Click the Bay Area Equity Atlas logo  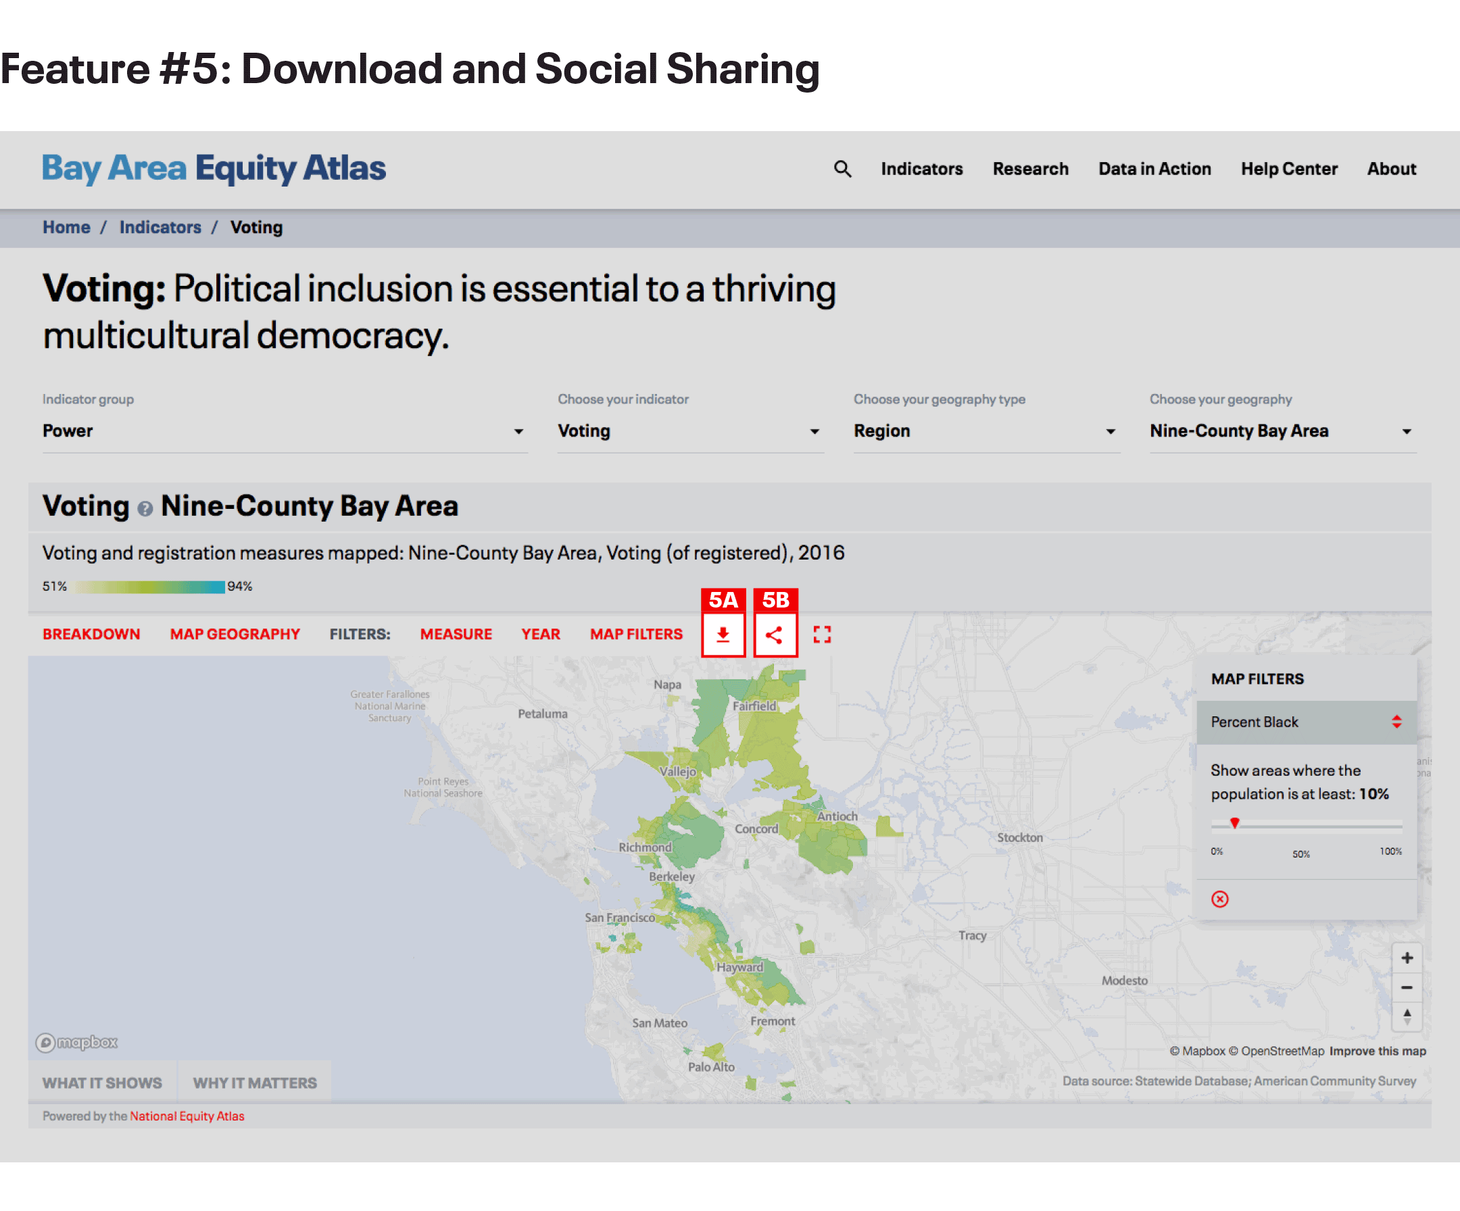tap(214, 169)
